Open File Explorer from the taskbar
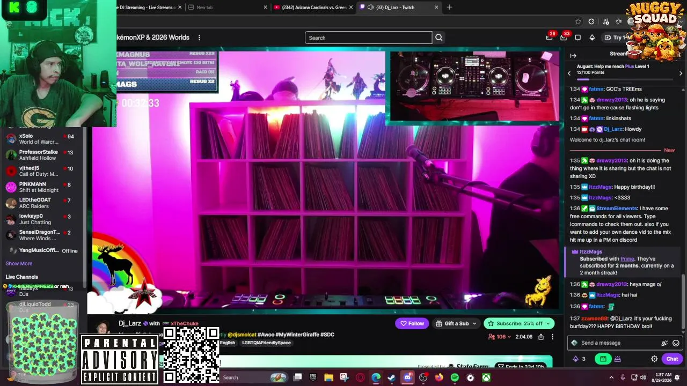 click(x=328, y=377)
